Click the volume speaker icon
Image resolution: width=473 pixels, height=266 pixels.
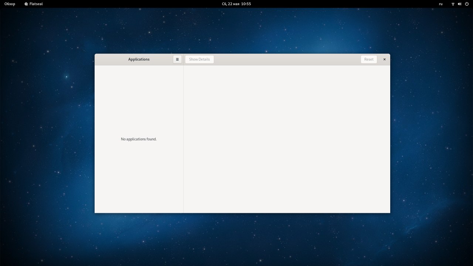pyautogui.click(x=460, y=4)
